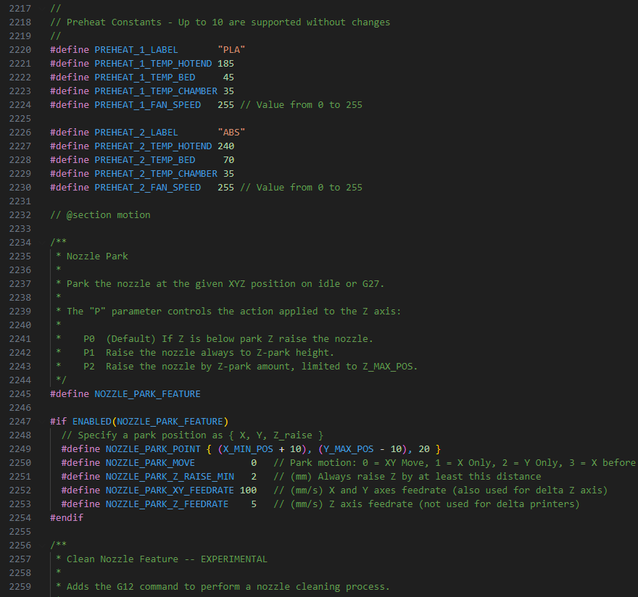638x597 pixels.
Task: Click the "ABS" string literal
Action: (x=231, y=133)
